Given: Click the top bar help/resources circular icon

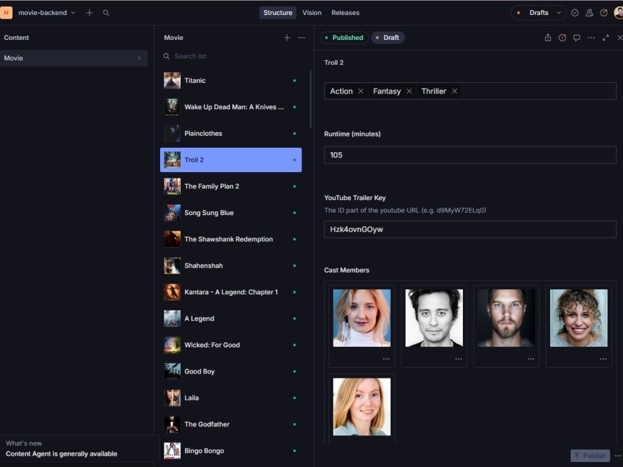Looking at the screenshot, I should [x=604, y=12].
